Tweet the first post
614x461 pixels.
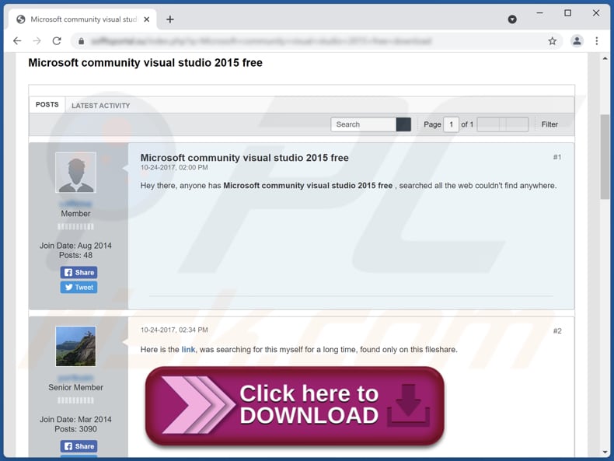[78, 287]
